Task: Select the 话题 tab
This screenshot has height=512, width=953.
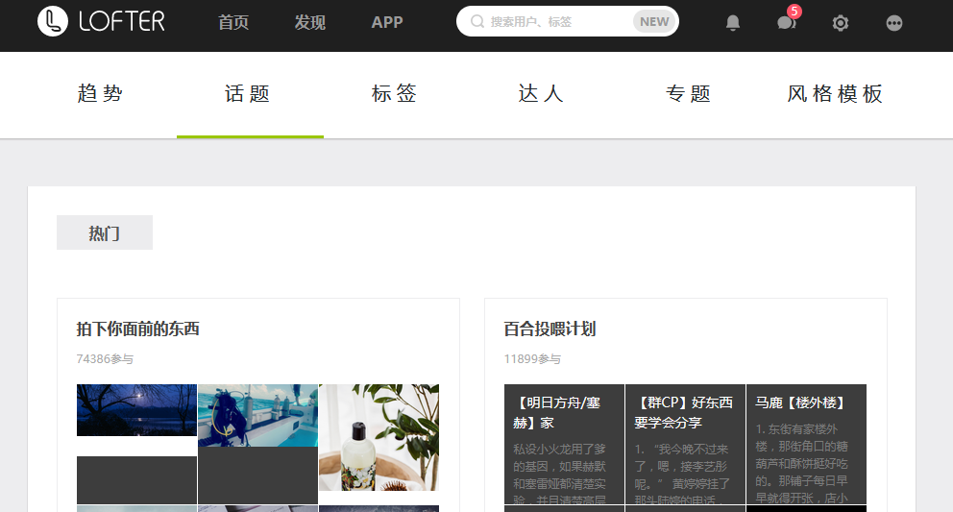Action: pos(247,93)
